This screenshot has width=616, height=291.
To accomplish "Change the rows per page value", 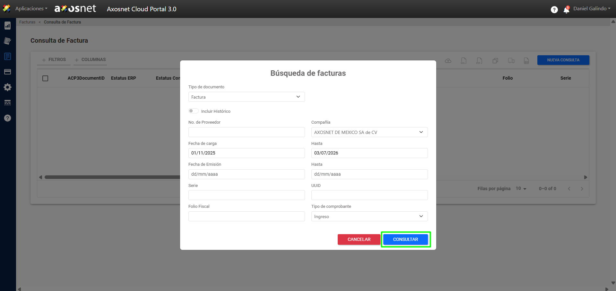I will pyautogui.click(x=521, y=189).
